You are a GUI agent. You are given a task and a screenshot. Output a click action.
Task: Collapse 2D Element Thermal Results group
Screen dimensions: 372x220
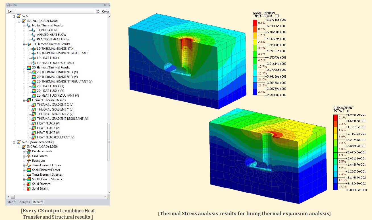24,67
